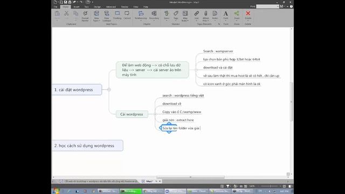Open the Map Index dropdown arrow

pyautogui.click(x=188, y=20)
